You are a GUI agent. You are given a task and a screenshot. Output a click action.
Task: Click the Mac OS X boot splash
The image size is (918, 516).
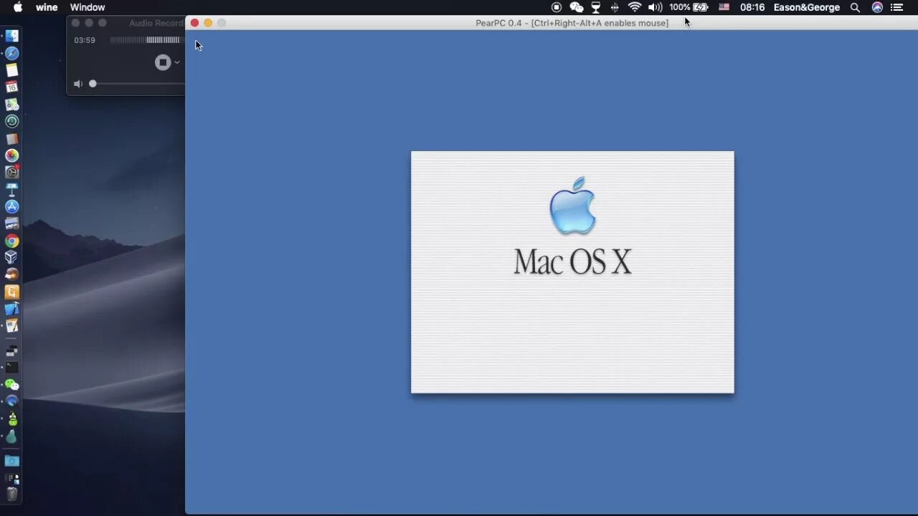coord(572,272)
